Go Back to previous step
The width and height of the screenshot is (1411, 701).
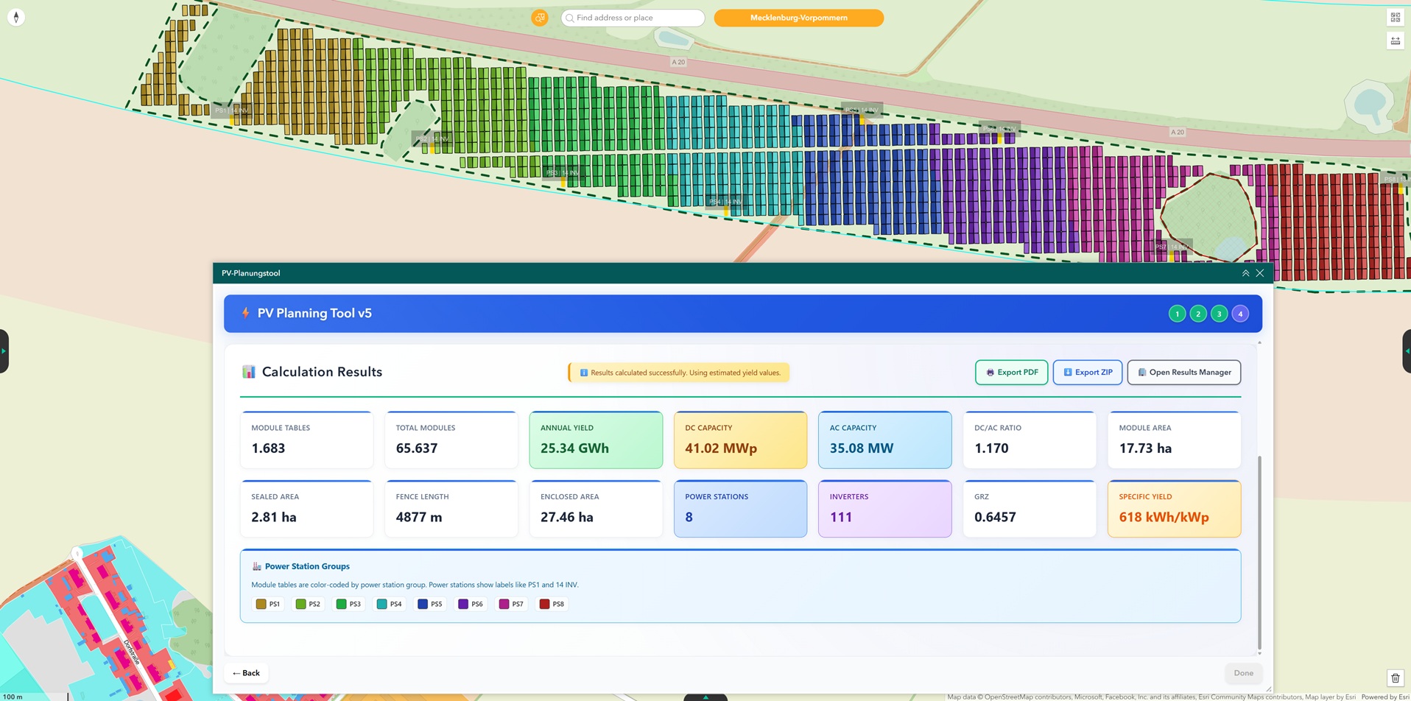click(x=246, y=673)
